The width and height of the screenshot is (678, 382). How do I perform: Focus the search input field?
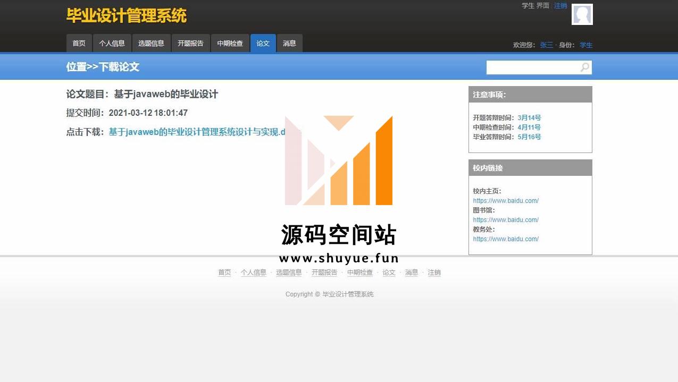pos(533,67)
